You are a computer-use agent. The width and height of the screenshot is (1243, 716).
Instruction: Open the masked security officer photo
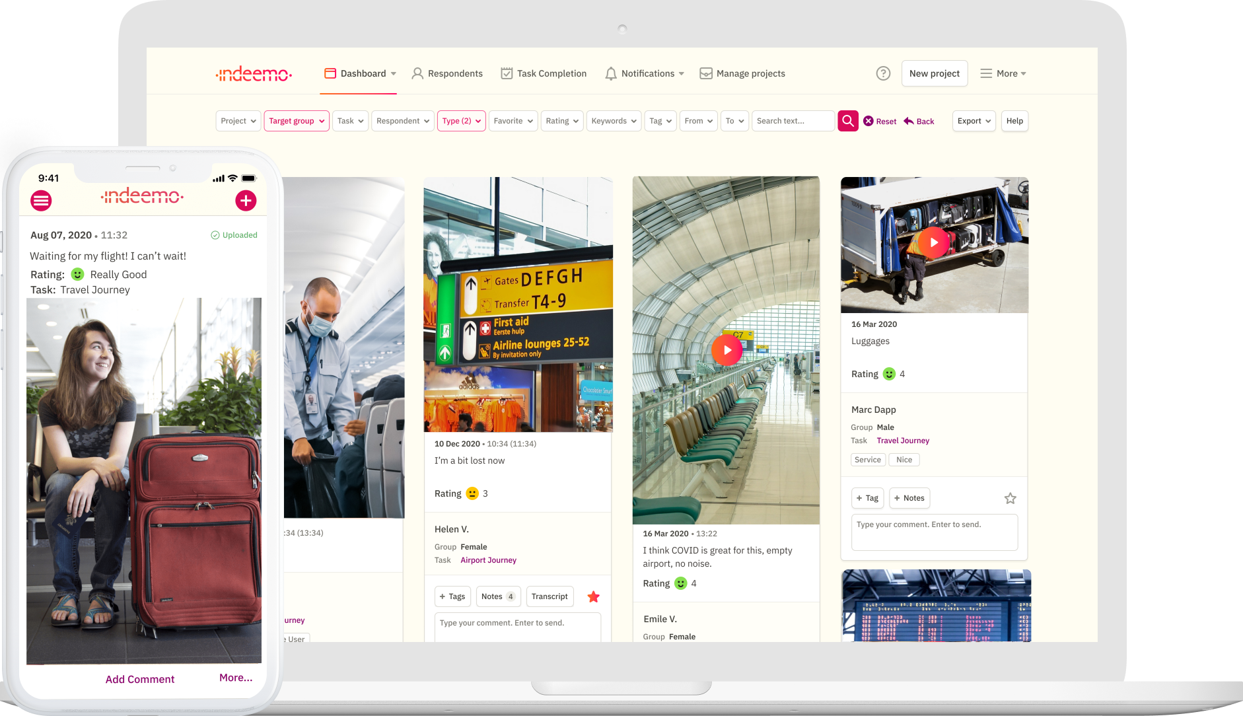(x=344, y=347)
